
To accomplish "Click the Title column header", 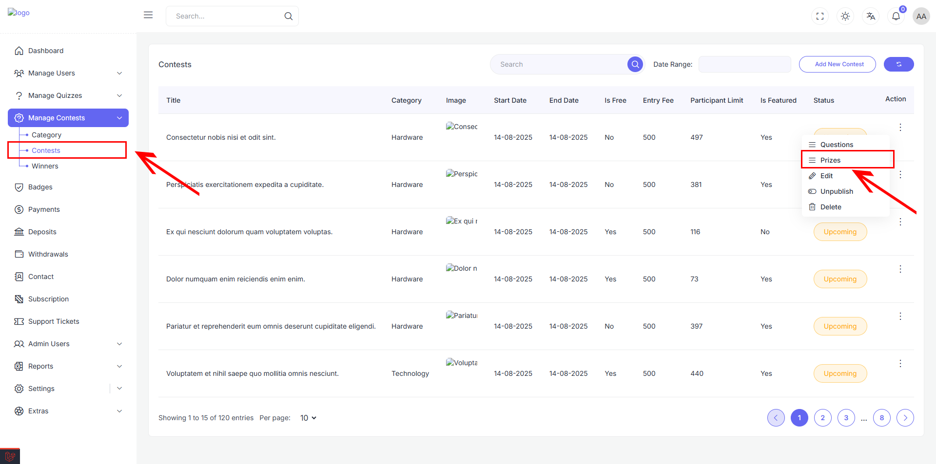I will tap(173, 100).
